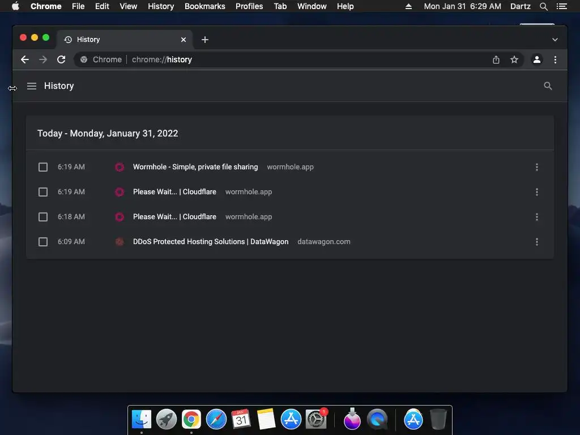580x435 pixels.
Task: Open the View menu
Action: 129,6
